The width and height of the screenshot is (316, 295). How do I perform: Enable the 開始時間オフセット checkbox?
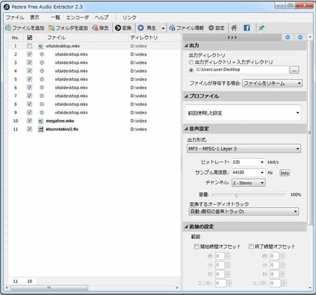pos(196,247)
